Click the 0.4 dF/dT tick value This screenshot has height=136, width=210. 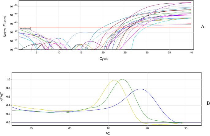click(x=9, y=105)
